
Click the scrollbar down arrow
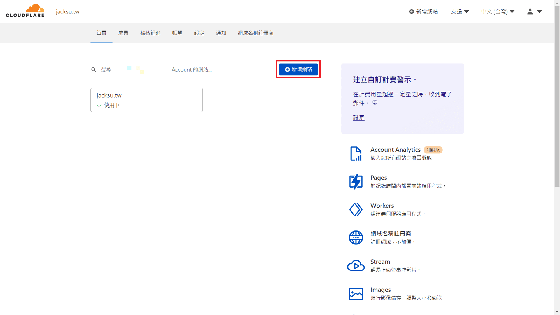coord(557,312)
